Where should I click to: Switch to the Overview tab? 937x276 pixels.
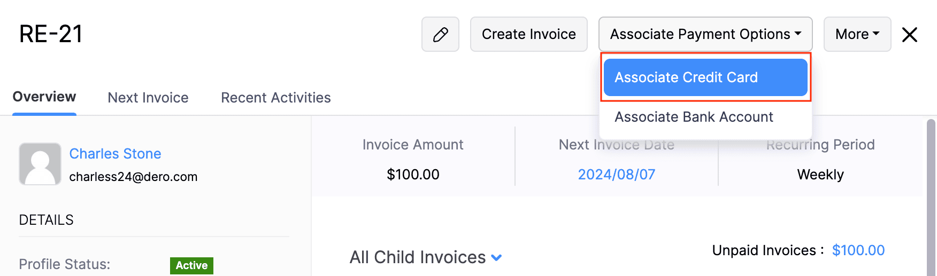pos(44,97)
